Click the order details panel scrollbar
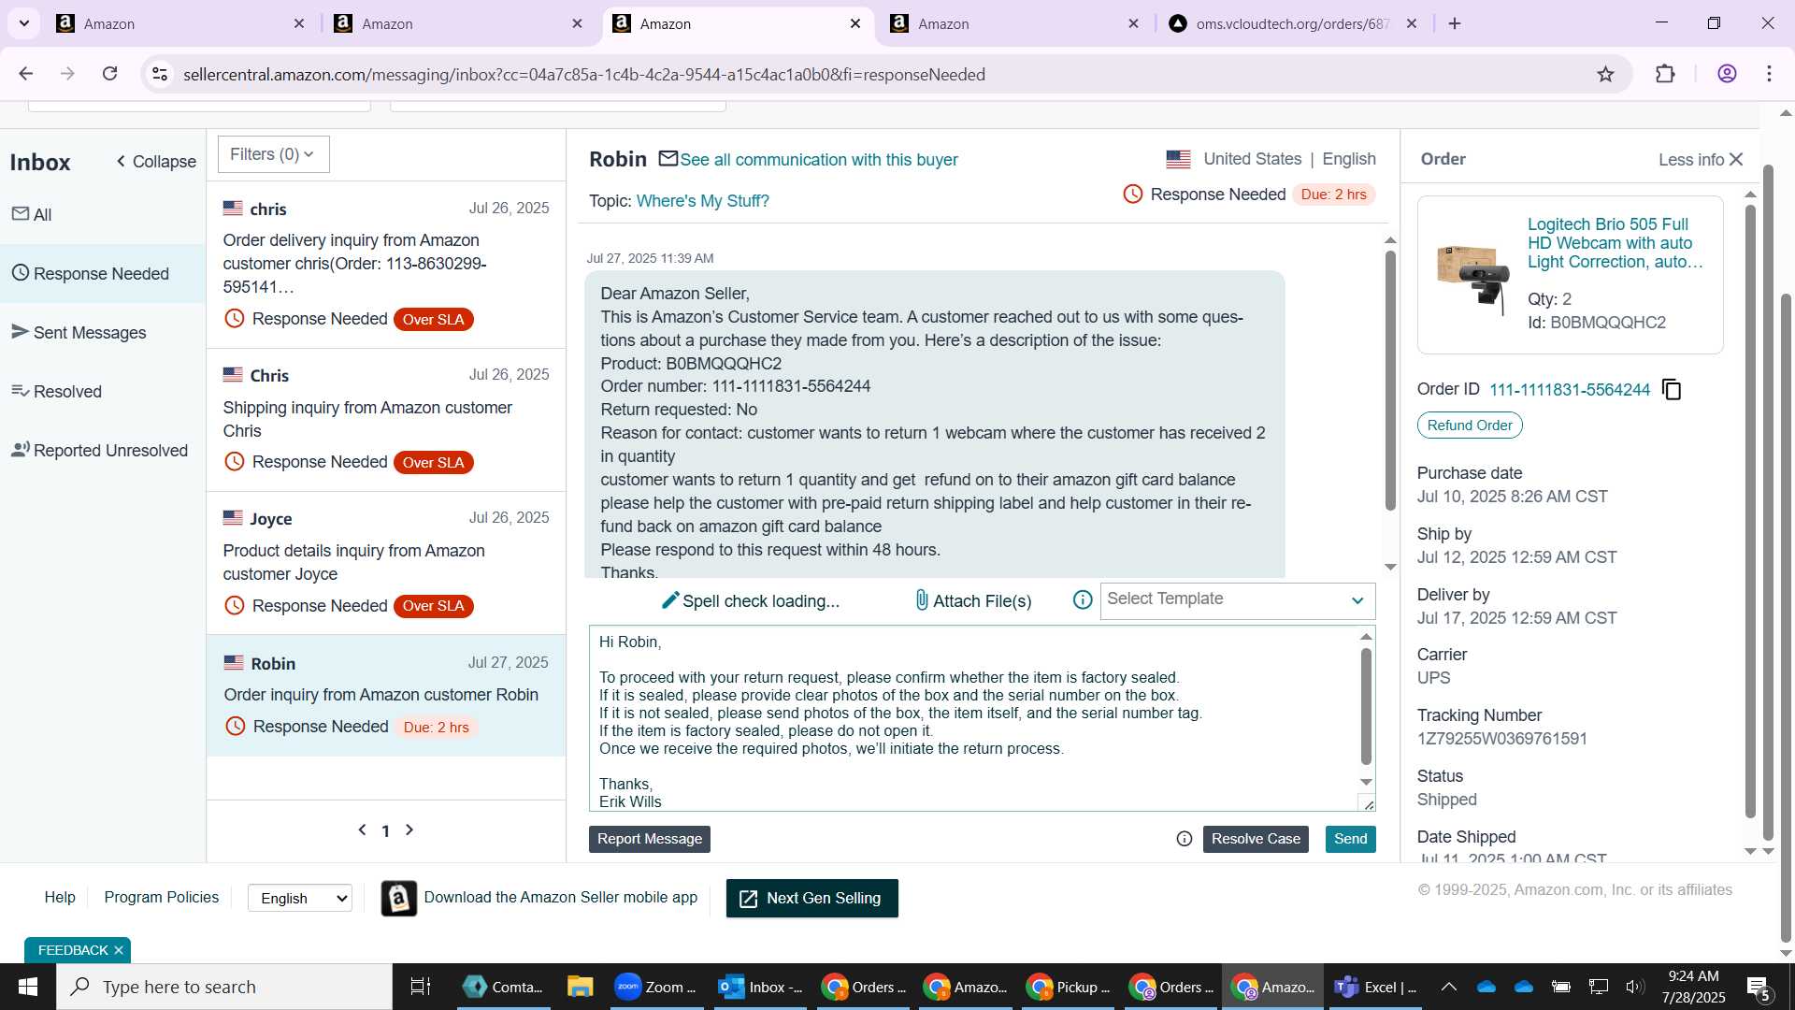1795x1010 pixels. pyautogui.click(x=1750, y=510)
